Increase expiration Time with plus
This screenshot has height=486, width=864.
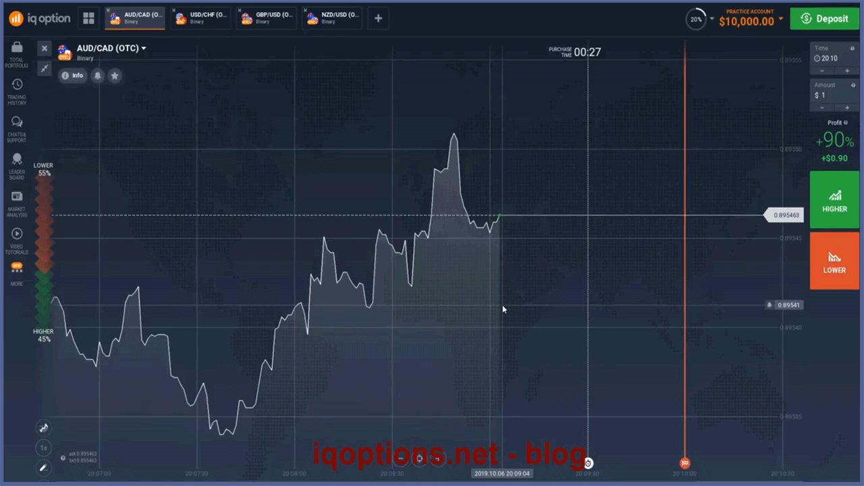click(x=847, y=71)
